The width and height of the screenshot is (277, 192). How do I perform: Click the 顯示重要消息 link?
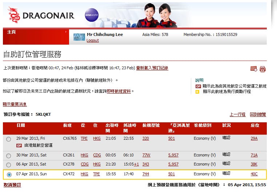click(15, 104)
